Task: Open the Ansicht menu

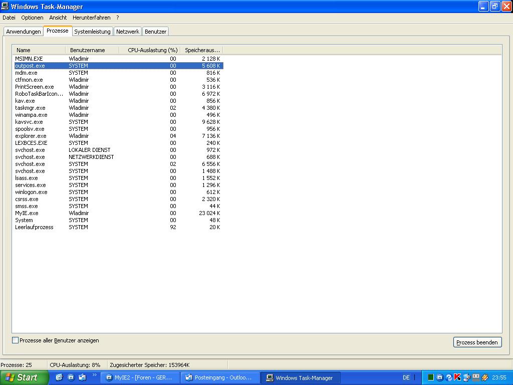Action: coord(58,18)
